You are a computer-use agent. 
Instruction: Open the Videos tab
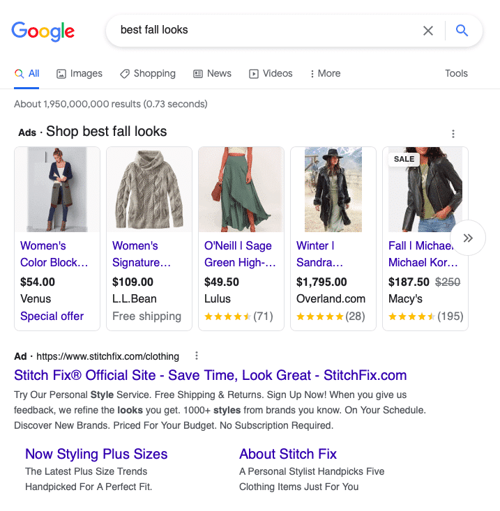pos(271,74)
